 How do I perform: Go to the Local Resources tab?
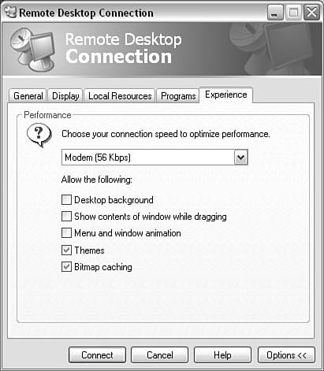coord(120,96)
